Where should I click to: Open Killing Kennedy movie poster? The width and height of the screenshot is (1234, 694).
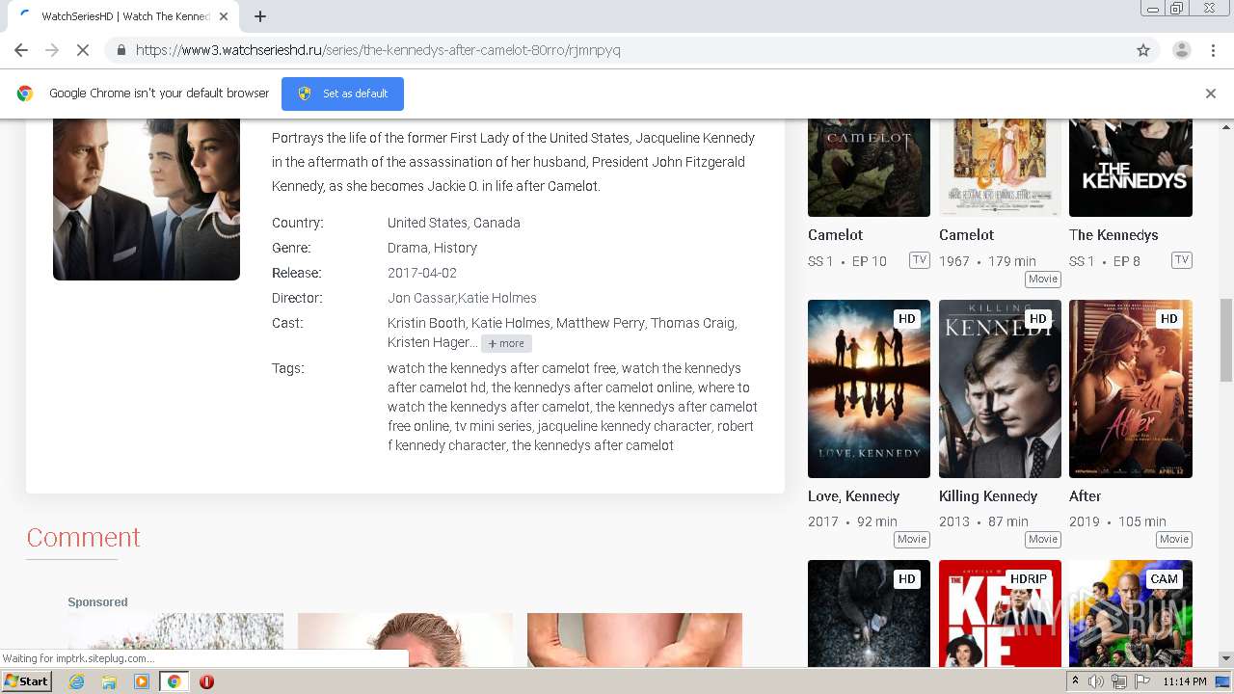[x=1000, y=388]
